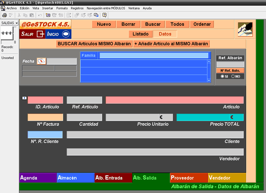The width and height of the screenshot is (266, 193).
Task: Click the pen writing image icon
Action: (x=245, y=29)
